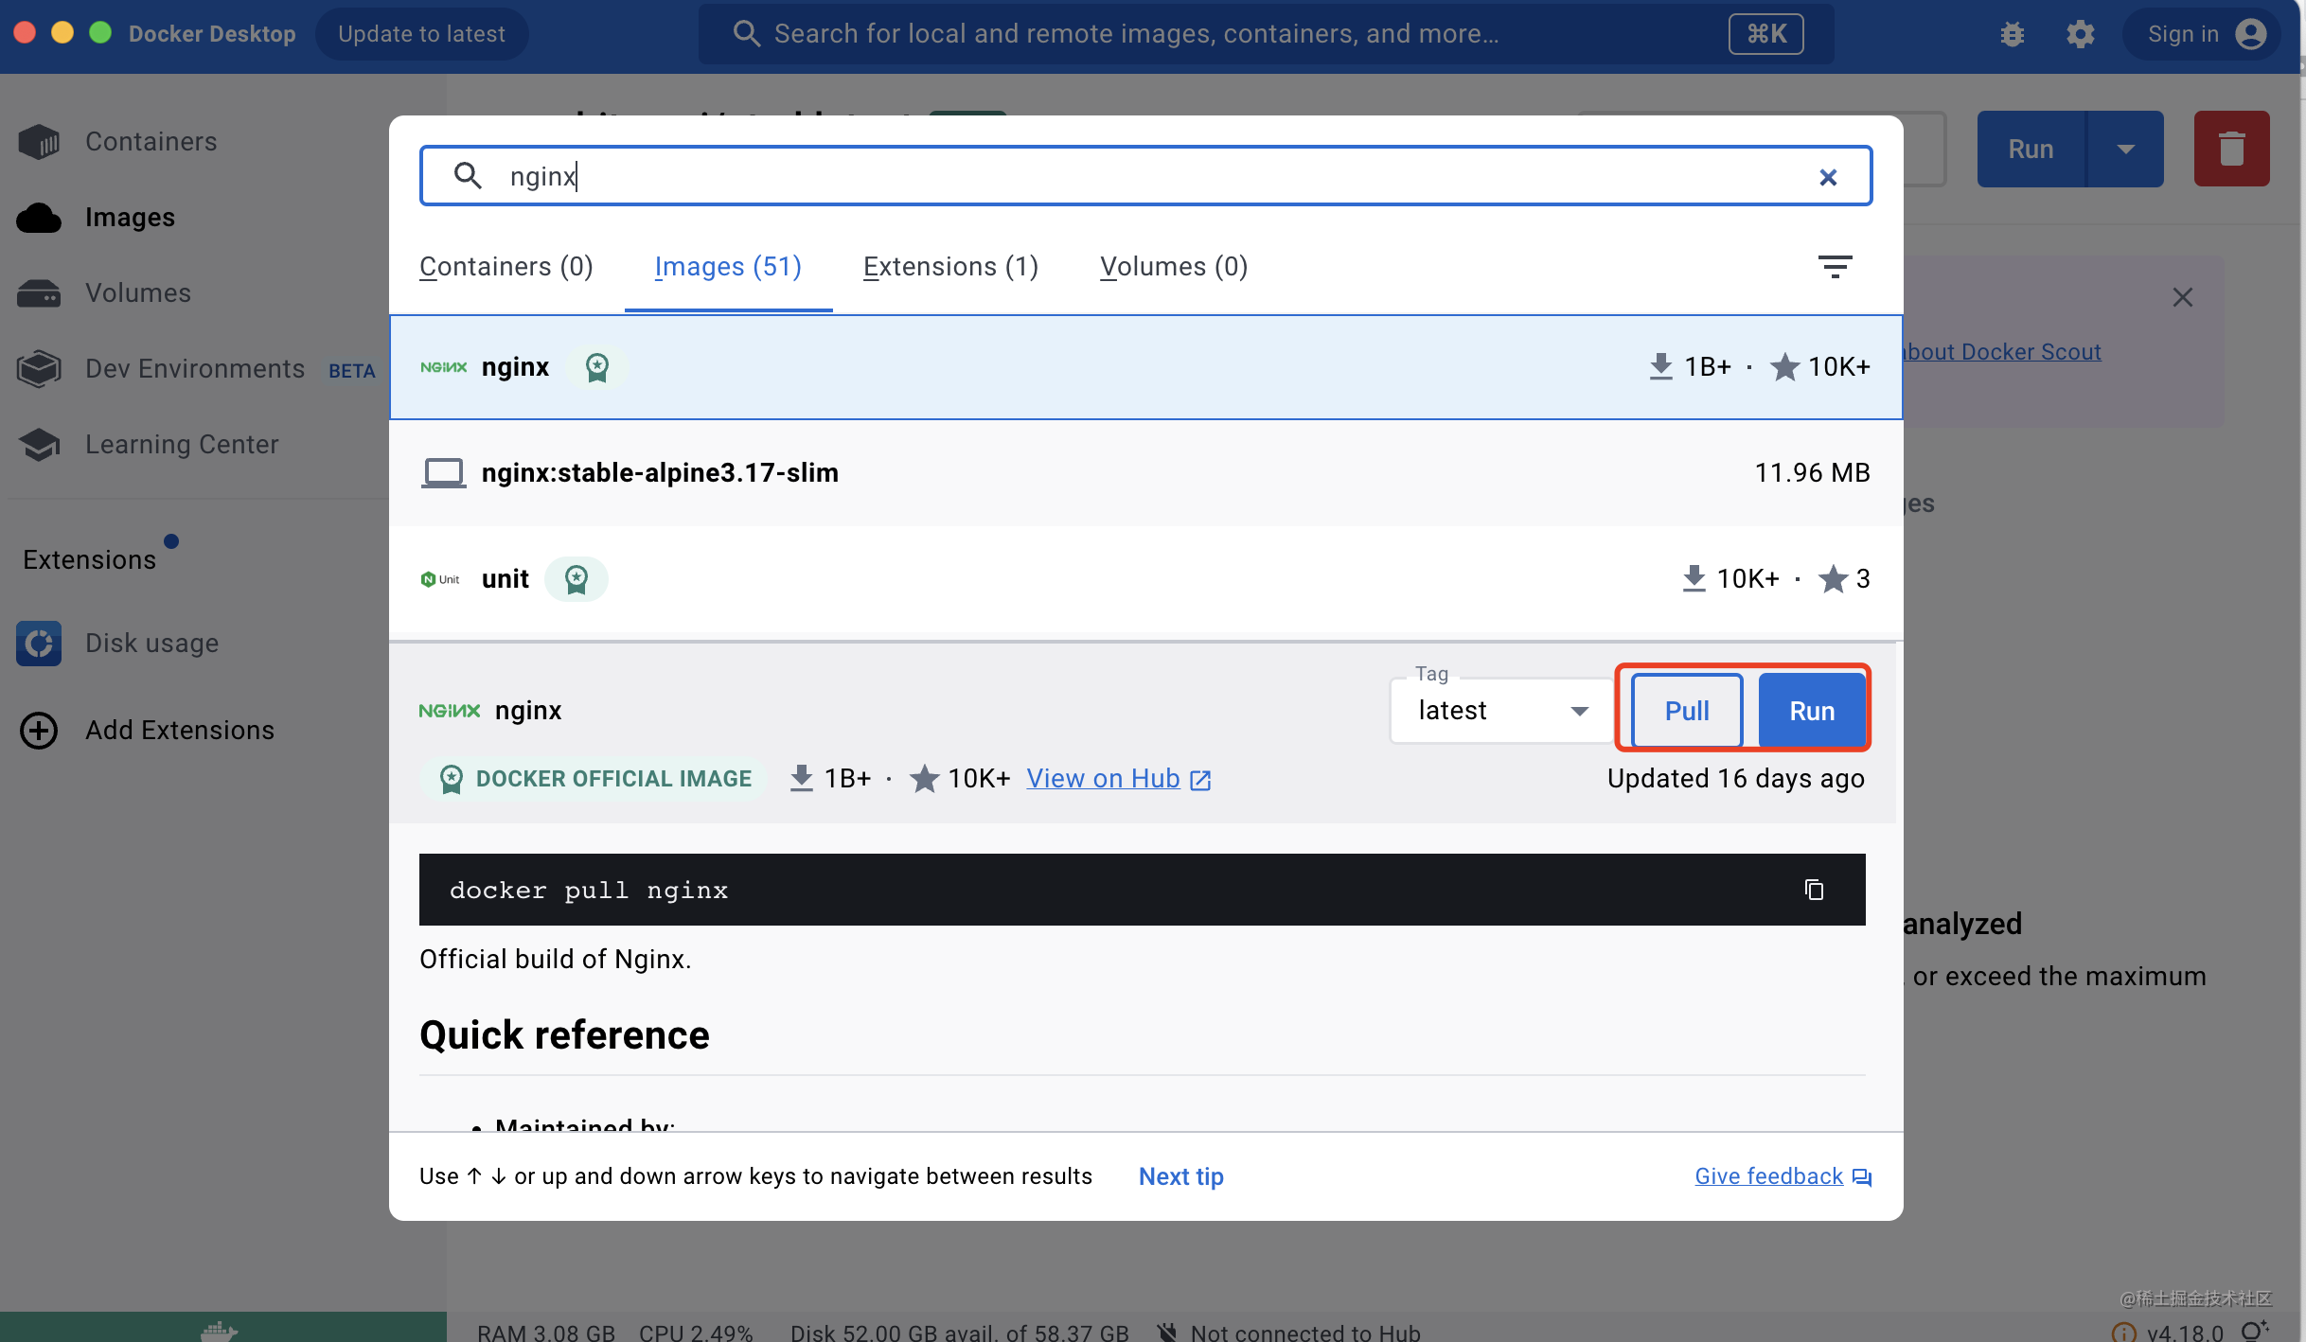Open the Settings gear in title bar
Viewport: 2306px width, 1342px height.
(2081, 35)
